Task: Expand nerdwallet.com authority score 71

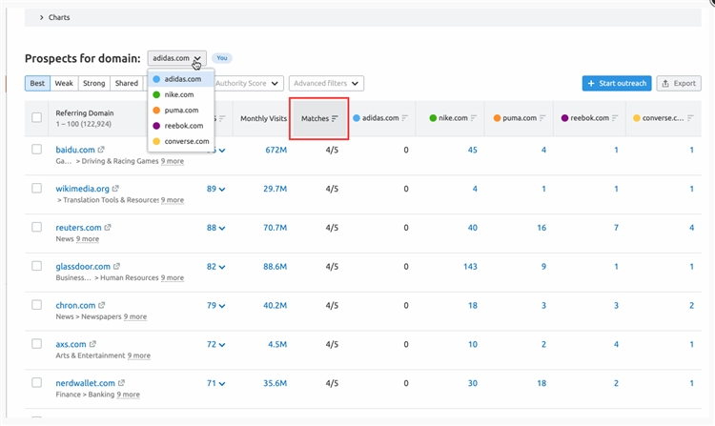Action: click(216, 383)
